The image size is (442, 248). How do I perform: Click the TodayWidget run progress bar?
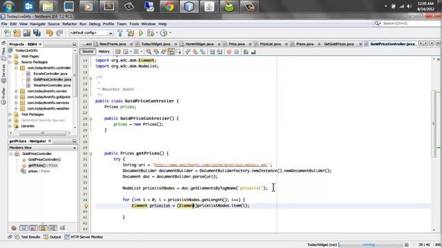click(371, 245)
